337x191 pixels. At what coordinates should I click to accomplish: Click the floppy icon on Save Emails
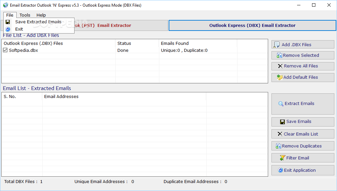coord(282,122)
